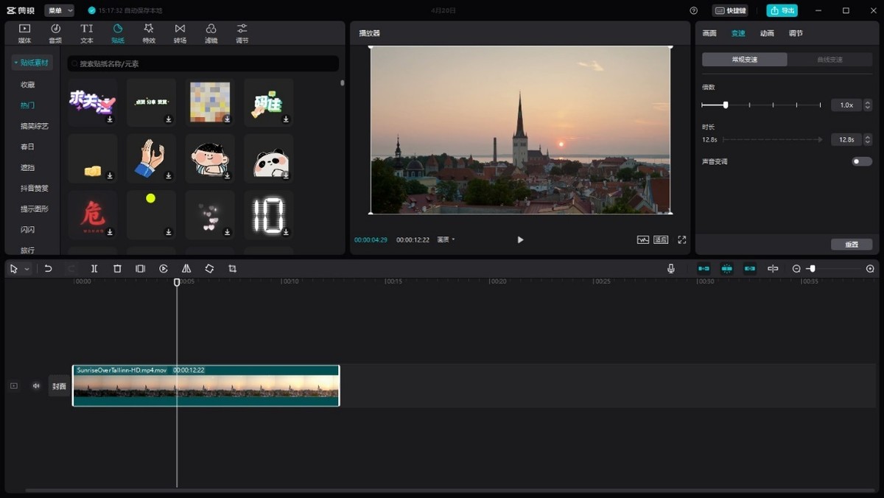Click the microphone voiceover record icon
884x498 pixels.
670,269
